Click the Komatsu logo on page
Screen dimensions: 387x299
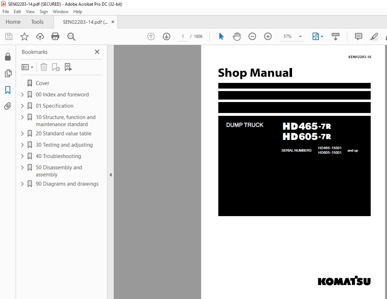pyautogui.click(x=344, y=281)
